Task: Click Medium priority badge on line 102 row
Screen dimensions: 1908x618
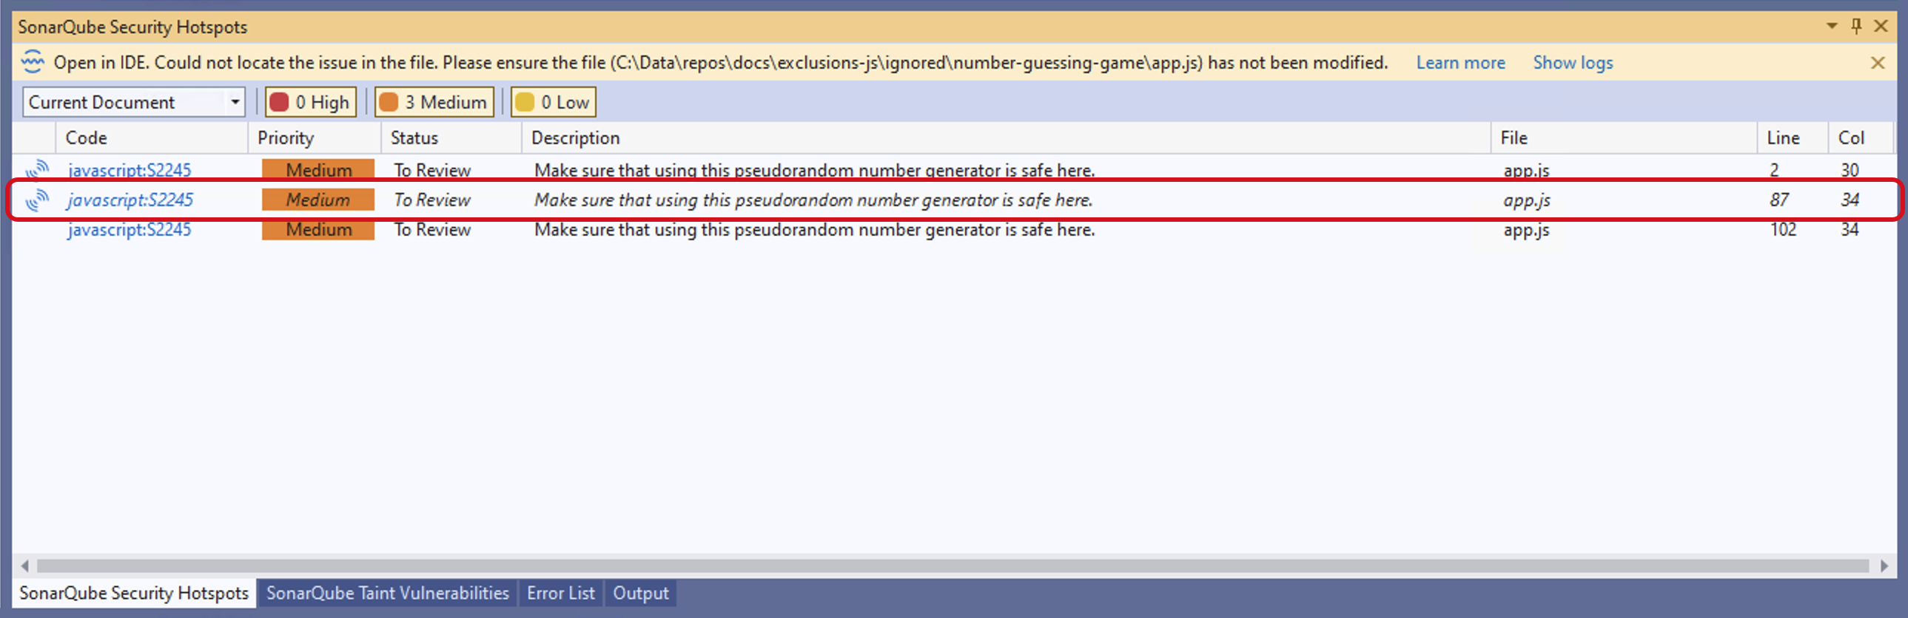Action: tap(318, 229)
